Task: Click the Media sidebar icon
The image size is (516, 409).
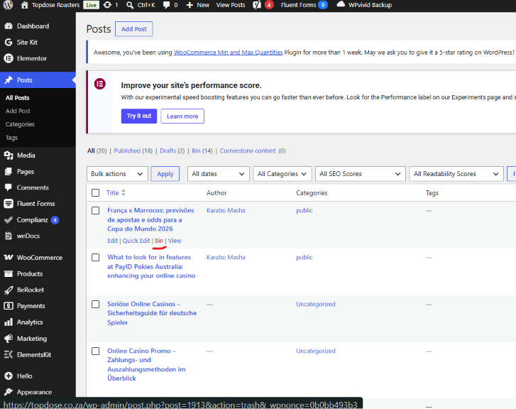Action: 9,156
